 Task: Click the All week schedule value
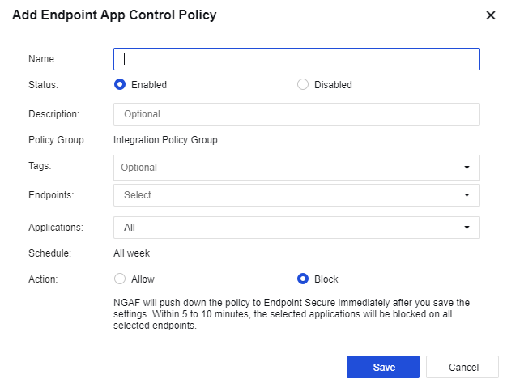131,253
